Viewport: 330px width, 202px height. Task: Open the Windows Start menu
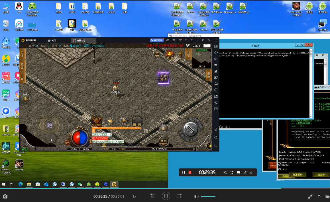pyautogui.click(x=4, y=184)
